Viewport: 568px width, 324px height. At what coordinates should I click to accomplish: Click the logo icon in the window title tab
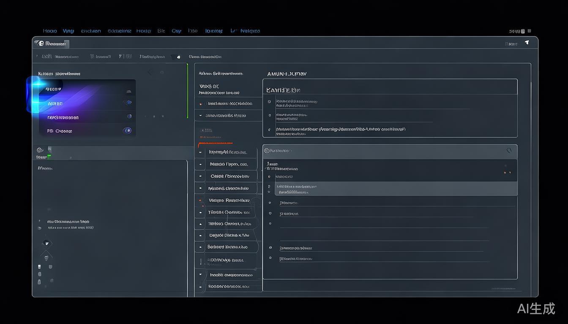(40, 43)
